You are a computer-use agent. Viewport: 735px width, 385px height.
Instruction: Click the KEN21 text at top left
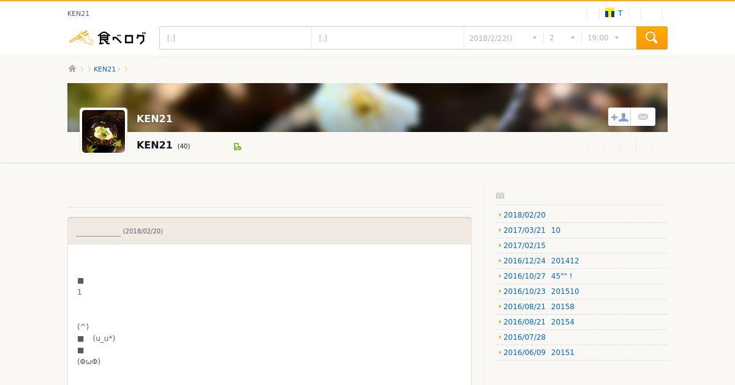(78, 13)
